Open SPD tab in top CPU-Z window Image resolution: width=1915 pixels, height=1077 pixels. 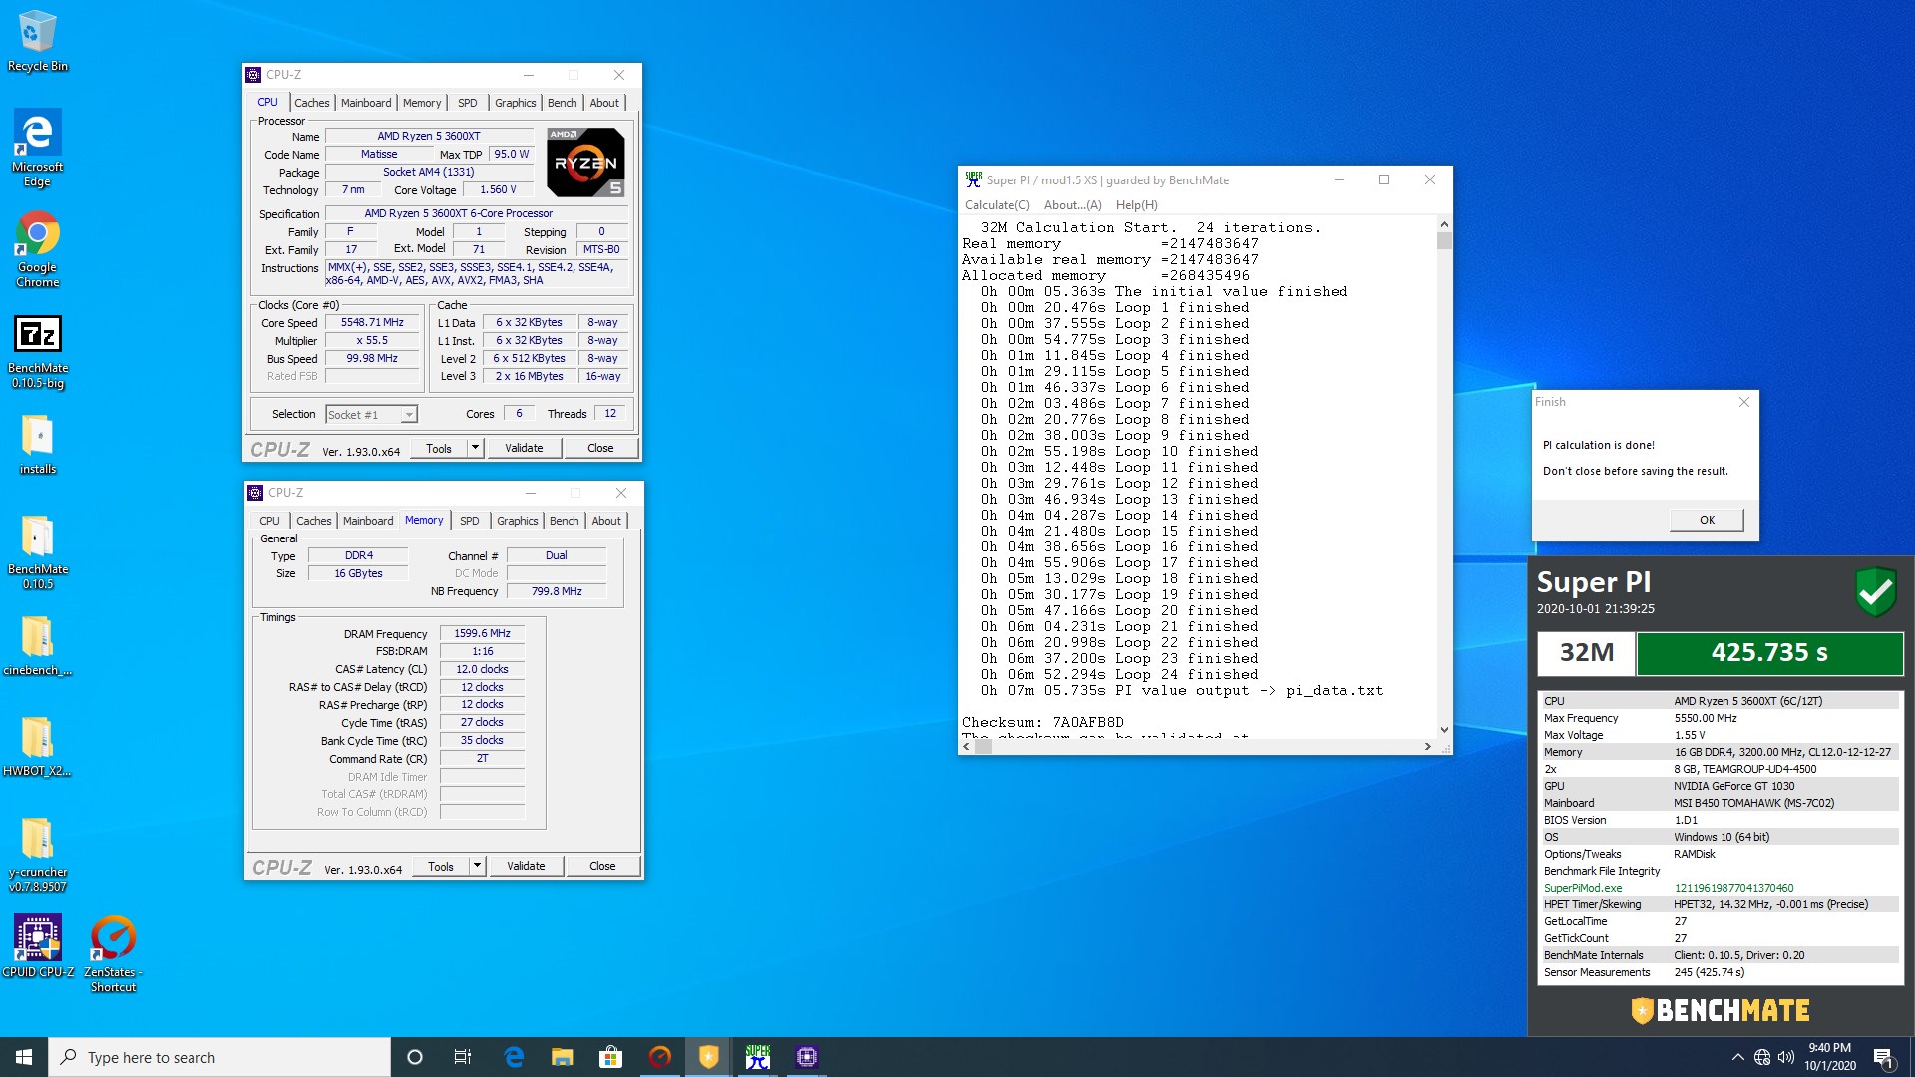[468, 103]
